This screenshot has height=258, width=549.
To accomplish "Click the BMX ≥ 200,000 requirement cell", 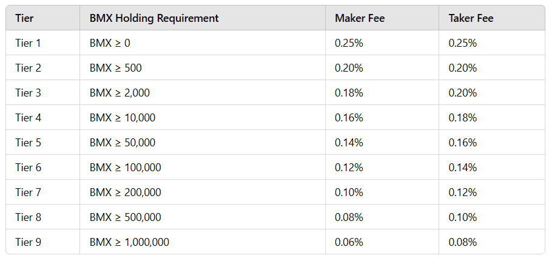I will pyautogui.click(x=125, y=192).
